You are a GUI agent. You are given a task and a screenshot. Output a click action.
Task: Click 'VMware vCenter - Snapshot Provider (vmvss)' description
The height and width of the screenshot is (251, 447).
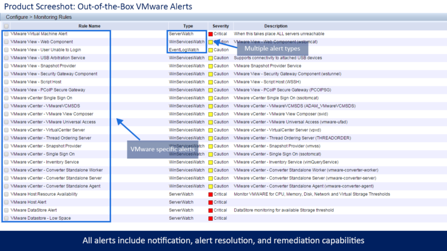(x=277, y=146)
